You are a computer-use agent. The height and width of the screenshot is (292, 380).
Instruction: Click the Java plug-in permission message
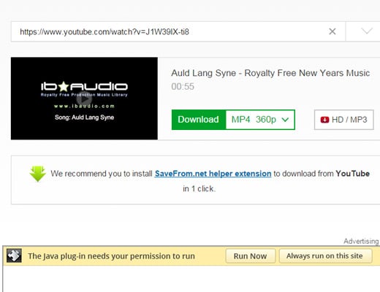coord(111,256)
